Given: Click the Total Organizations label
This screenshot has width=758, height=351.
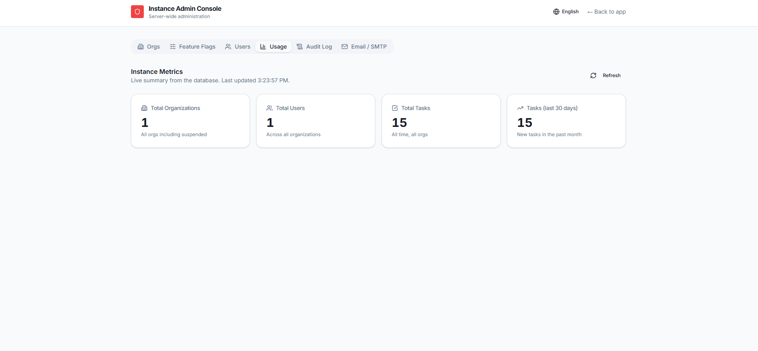Looking at the screenshot, I should click(x=176, y=108).
